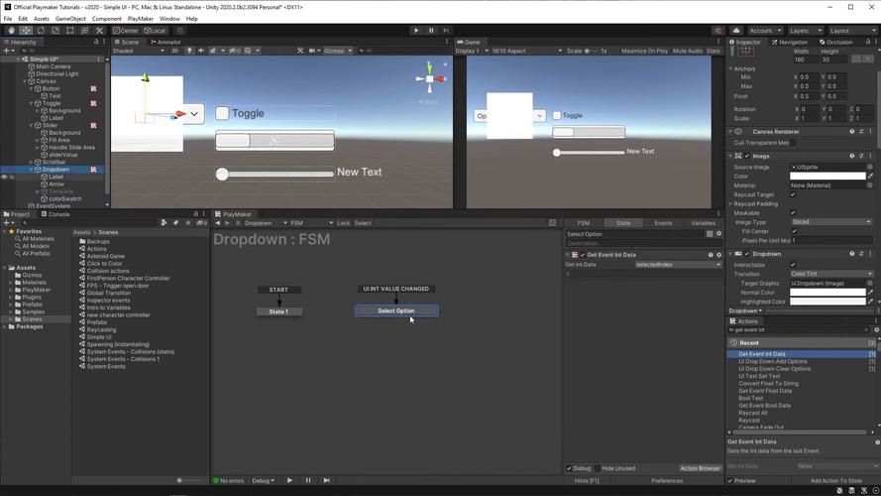Click Maximize On Play in the Game view
The height and width of the screenshot is (496, 881).
[644, 51]
